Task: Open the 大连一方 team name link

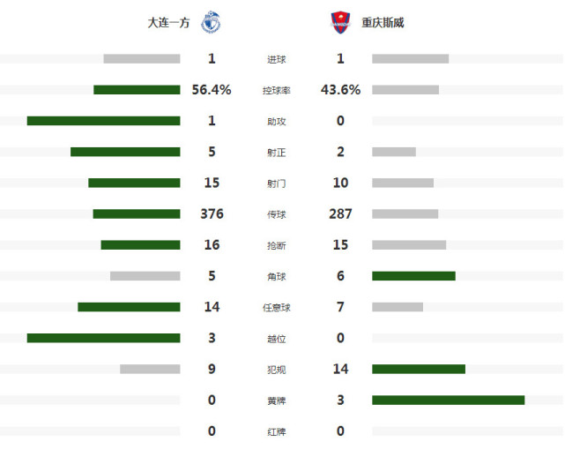Action: 168,23
